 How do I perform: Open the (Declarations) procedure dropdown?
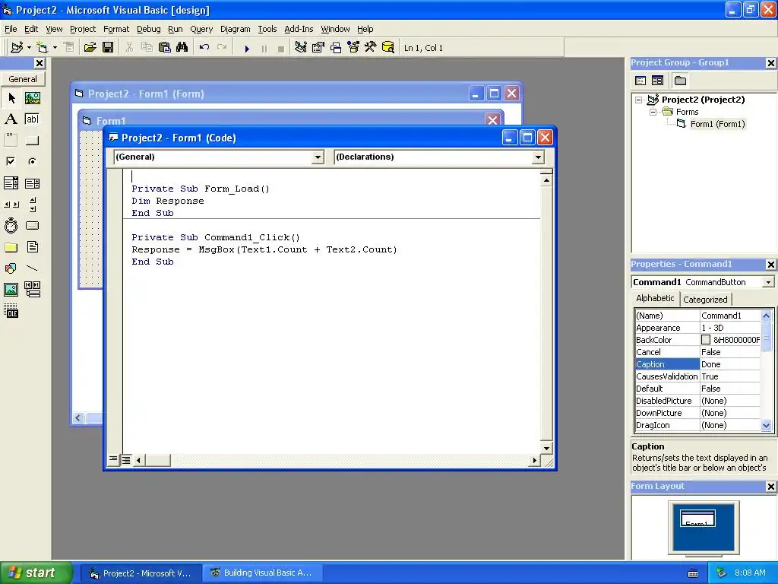538,157
